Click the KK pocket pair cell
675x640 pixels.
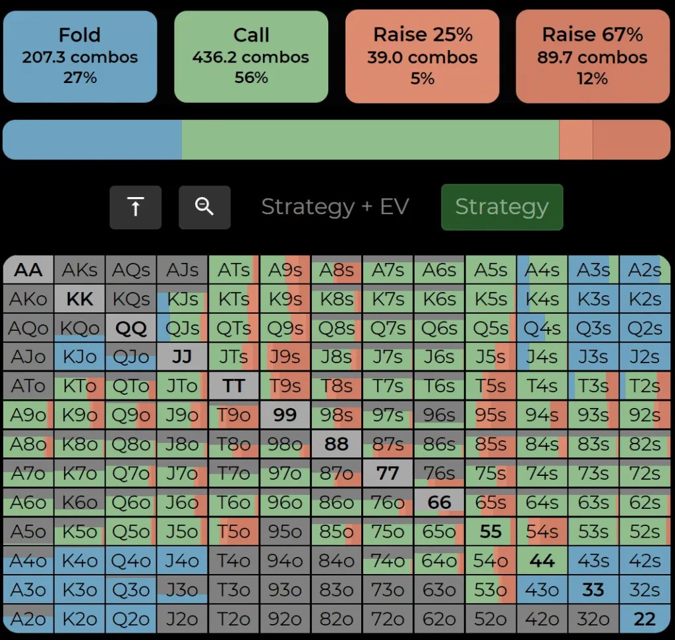click(80, 299)
